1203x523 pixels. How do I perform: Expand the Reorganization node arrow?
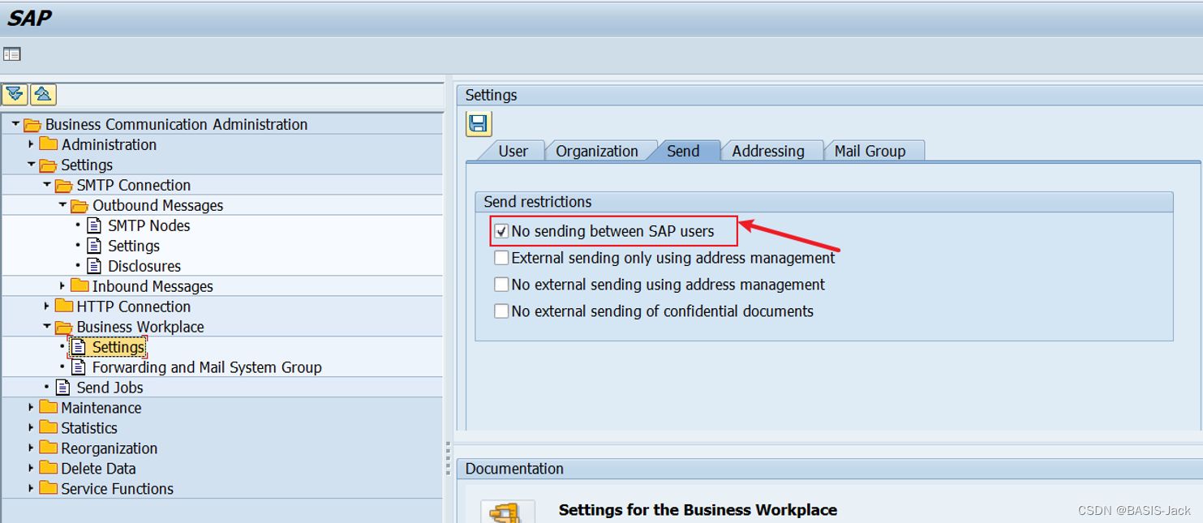pyautogui.click(x=31, y=448)
